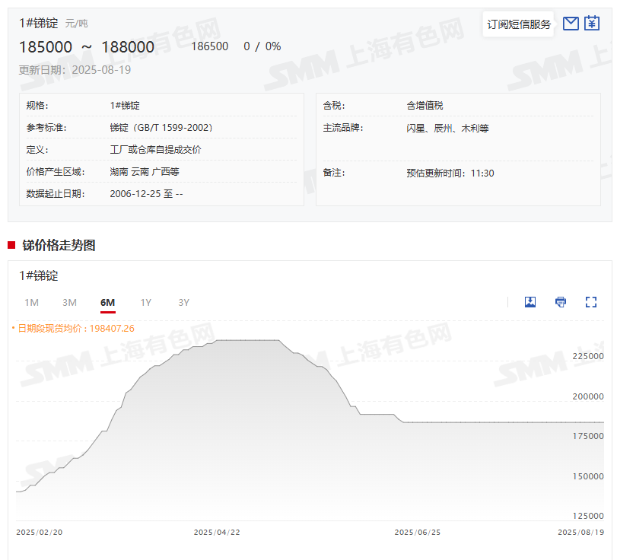Select the 3M time range tab
617x560 pixels.
click(x=69, y=303)
